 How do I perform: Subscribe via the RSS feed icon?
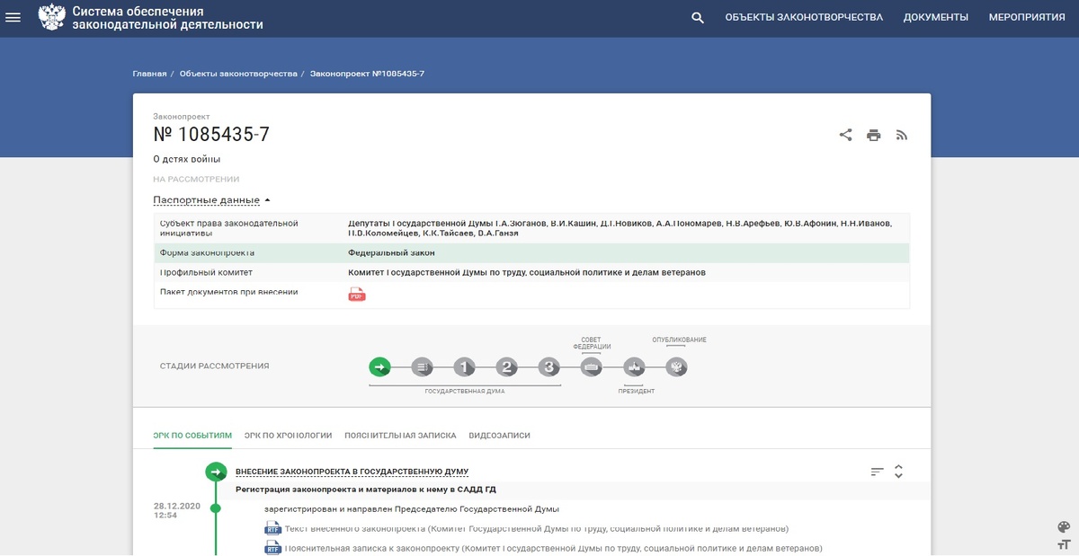902,135
